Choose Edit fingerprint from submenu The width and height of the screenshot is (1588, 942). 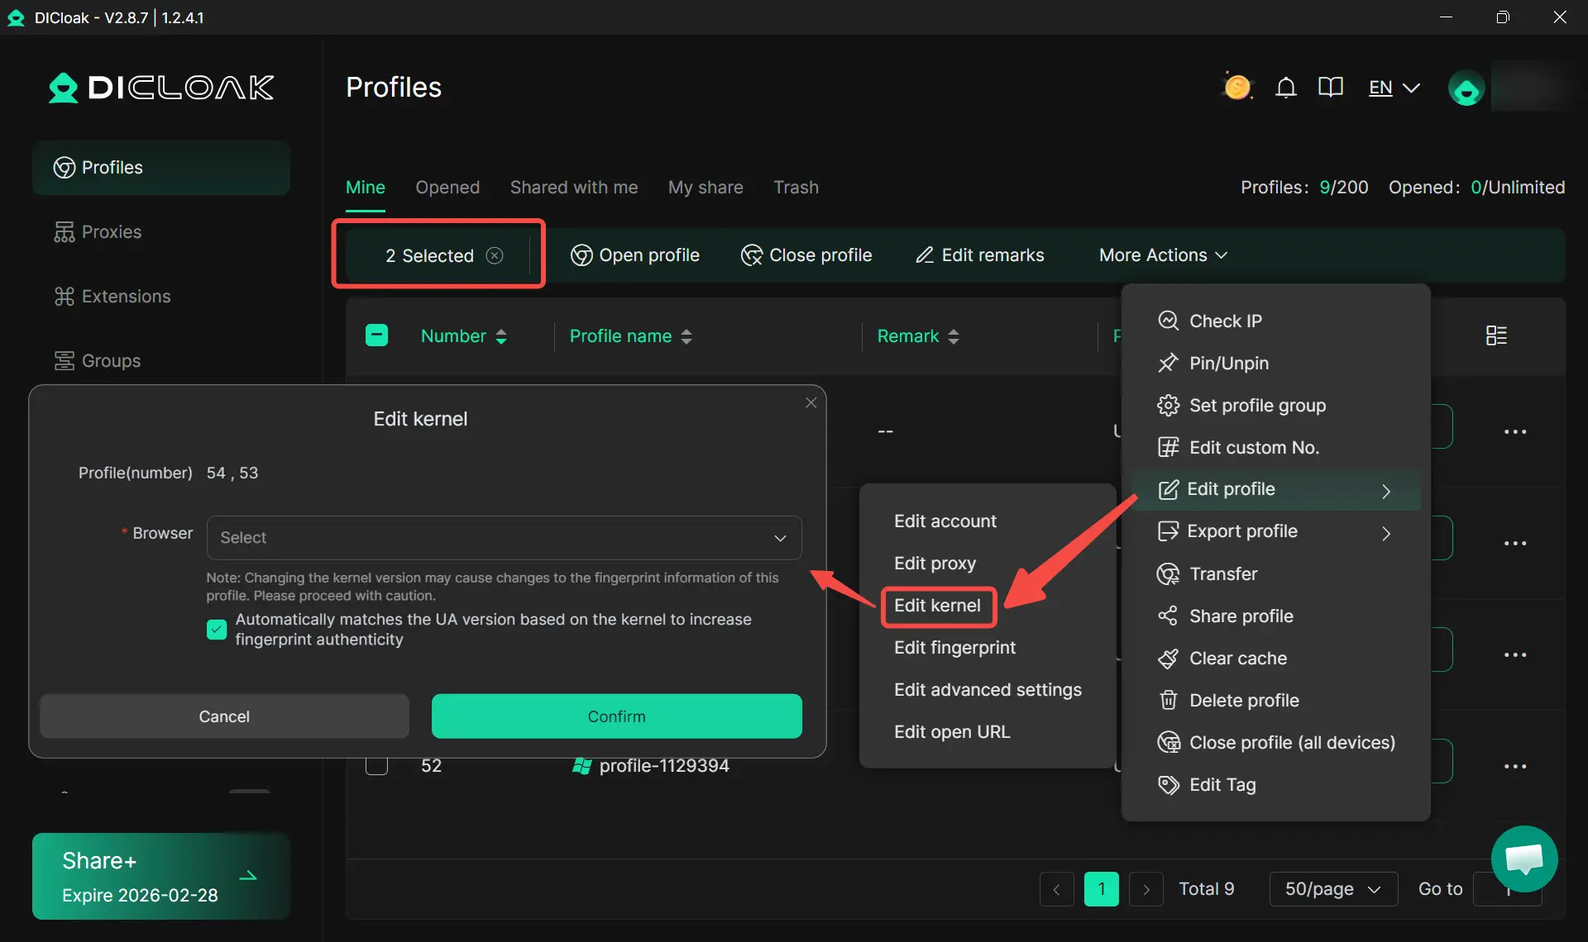point(954,648)
